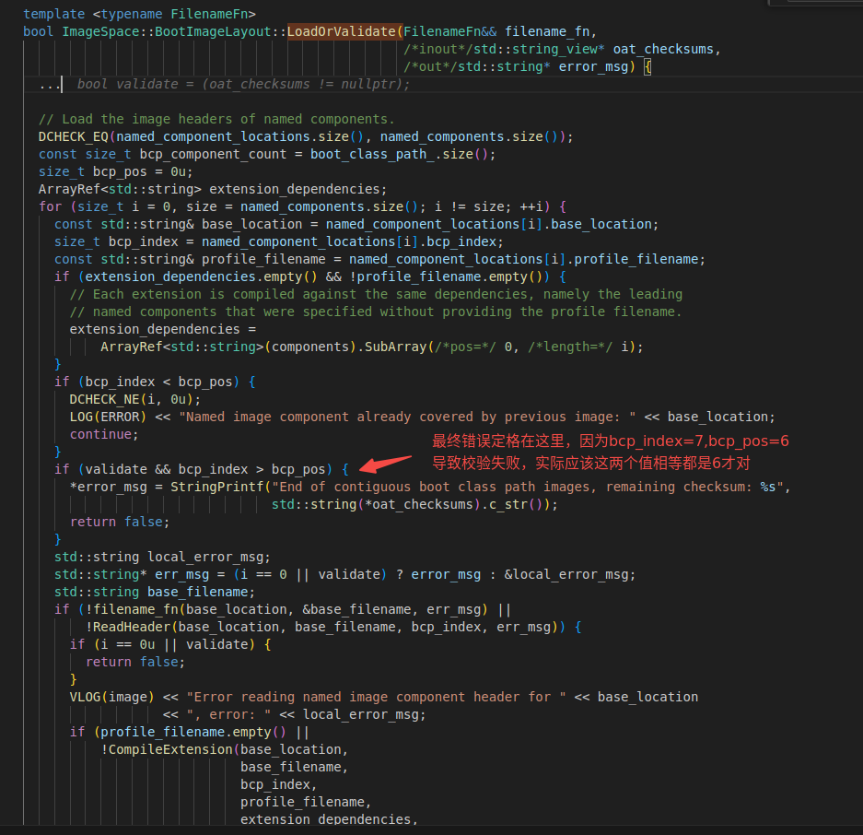Click the '/*out*/std::string* error_msg)' parameter
This screenshot has height=835, width=863.
[x=519, y=67]
